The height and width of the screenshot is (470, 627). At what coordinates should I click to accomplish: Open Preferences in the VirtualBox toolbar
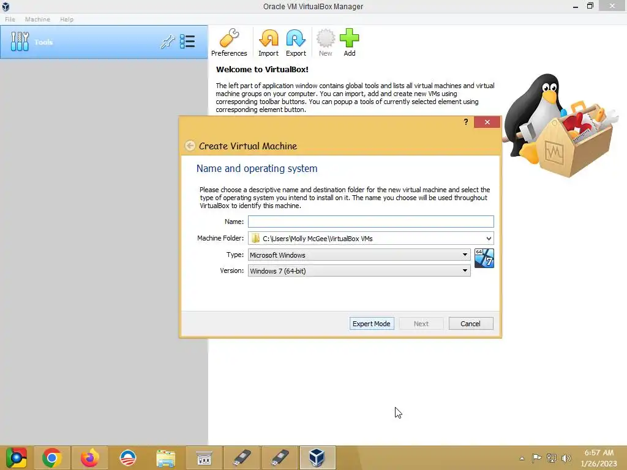(x=229, y=42)
